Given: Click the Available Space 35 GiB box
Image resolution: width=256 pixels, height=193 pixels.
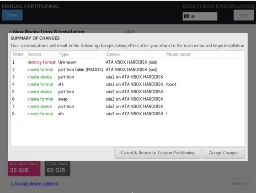Looking at the screenshot, I should tap(24, 168).
